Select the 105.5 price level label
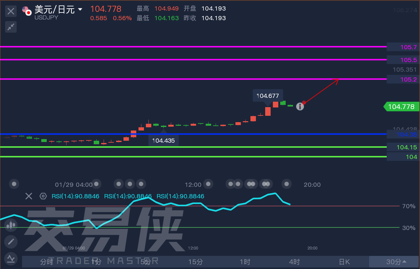 [x=403, y=60]
